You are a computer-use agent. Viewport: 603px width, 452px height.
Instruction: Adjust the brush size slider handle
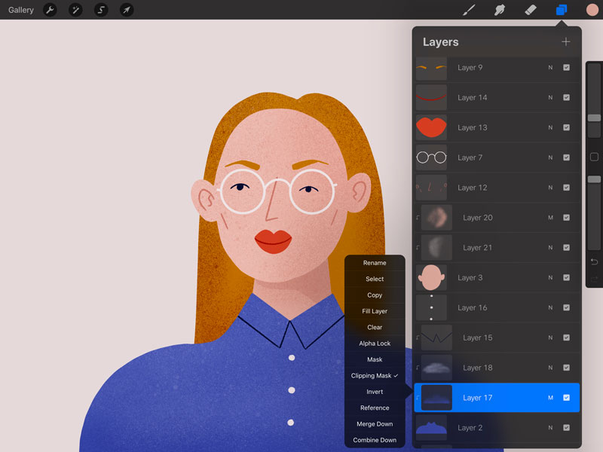[594, 118]
